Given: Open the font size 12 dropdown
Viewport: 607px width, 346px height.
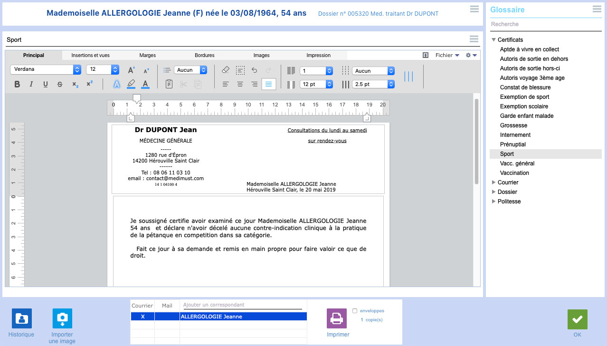Looking at the screenshot, I should click(x=102, y=69).
